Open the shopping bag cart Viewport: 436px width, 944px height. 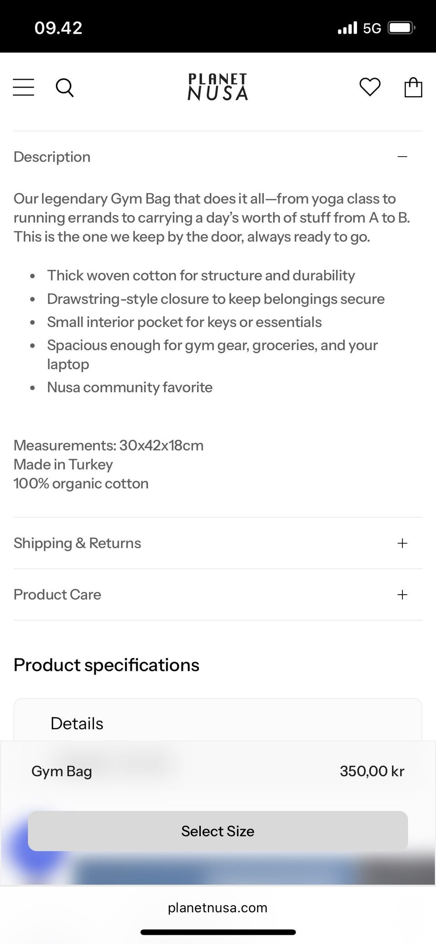click(413, 87)
